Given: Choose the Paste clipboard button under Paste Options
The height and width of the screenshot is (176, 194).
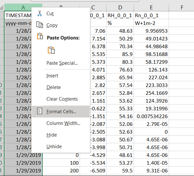Looking at the screenshot, I should [51, 50].
